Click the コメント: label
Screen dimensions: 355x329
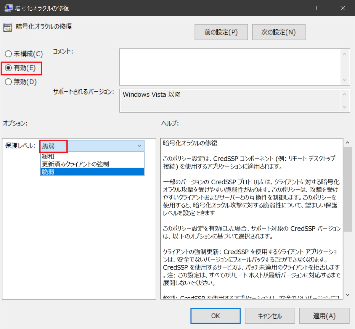pyautogui.click(x=63, y=51)
